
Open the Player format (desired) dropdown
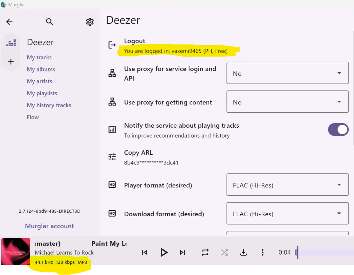288,185
